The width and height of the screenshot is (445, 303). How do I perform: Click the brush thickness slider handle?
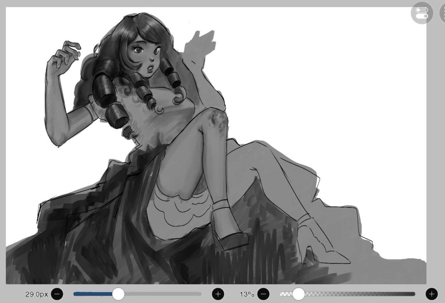[118, 294]
